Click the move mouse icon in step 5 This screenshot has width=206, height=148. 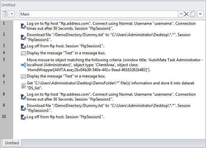click(x=23, y=65)
